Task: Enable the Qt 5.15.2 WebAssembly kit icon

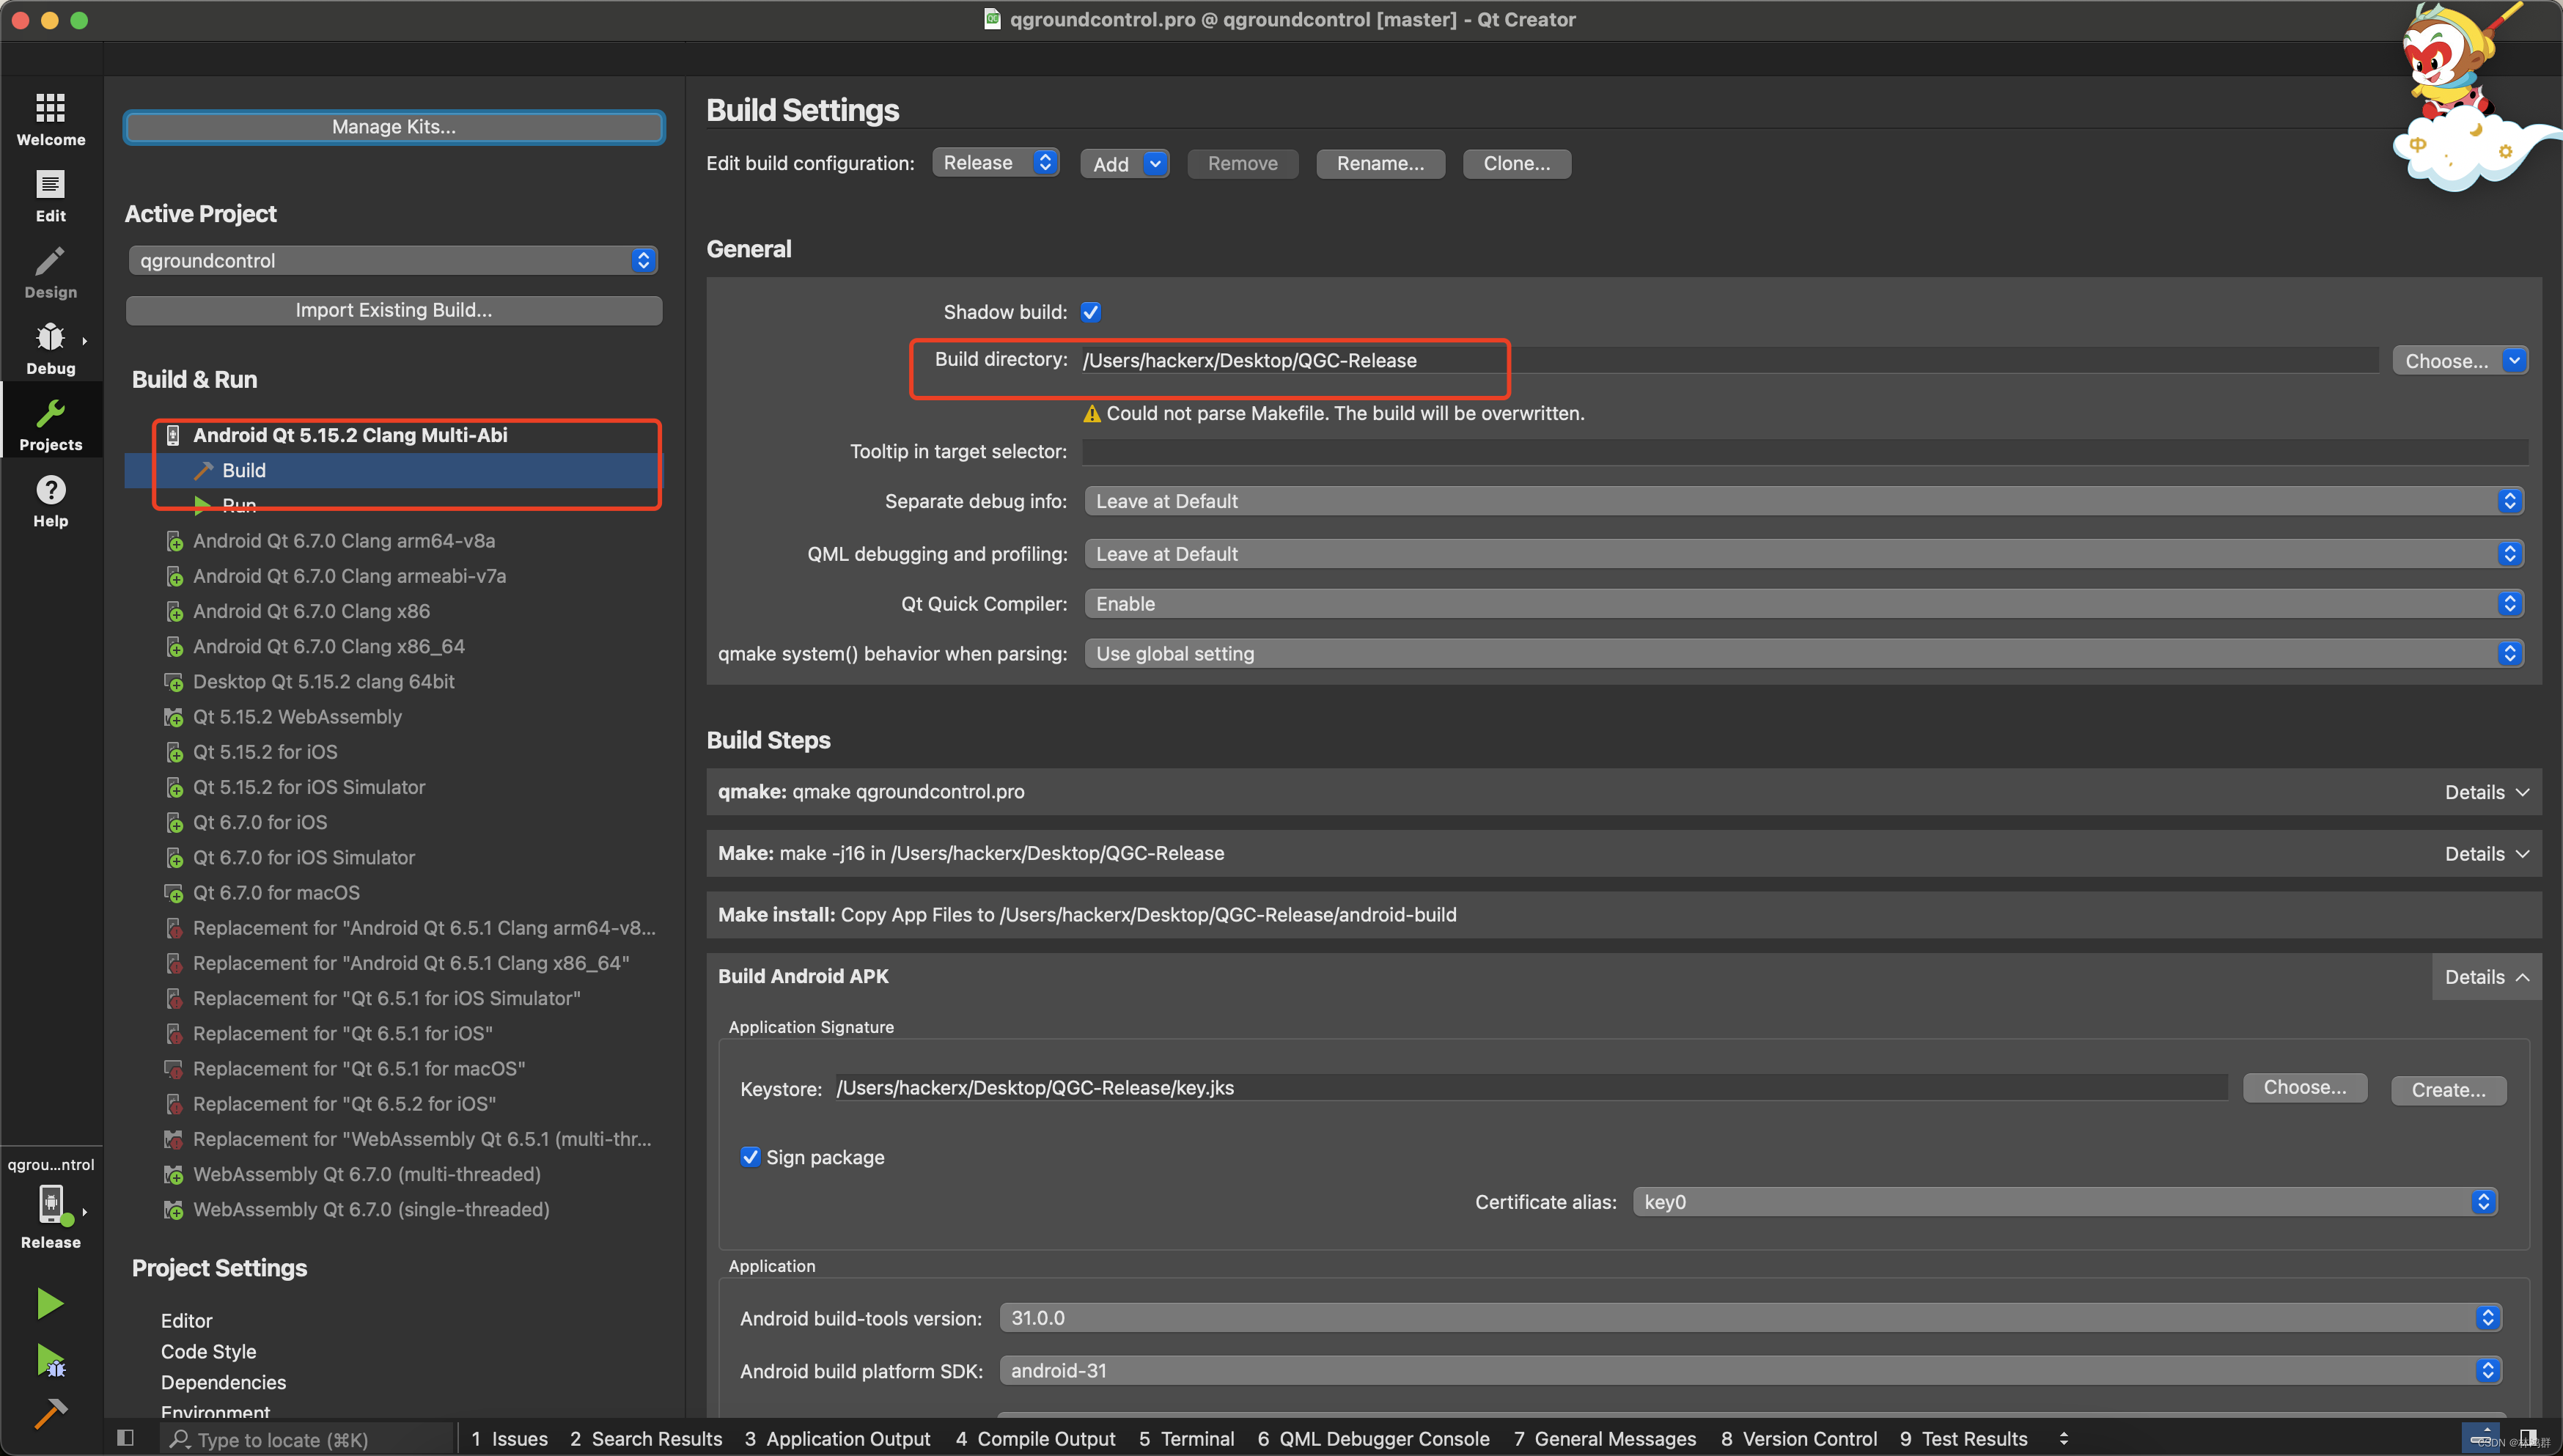Action: [x=174, y=717]
